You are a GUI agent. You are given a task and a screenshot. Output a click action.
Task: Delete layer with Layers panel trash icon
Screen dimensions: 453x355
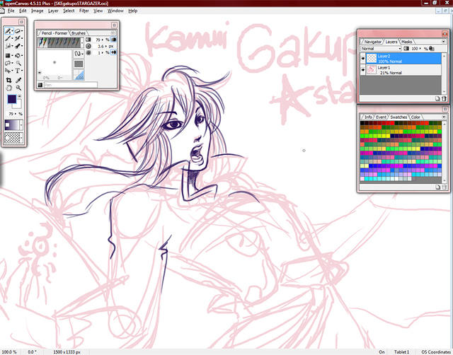click(444, 99)
